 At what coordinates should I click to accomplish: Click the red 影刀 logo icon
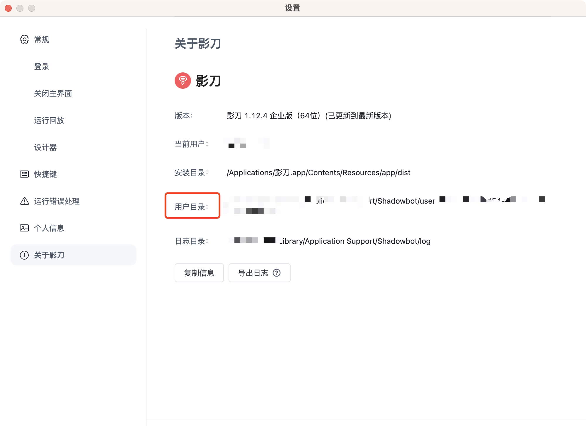point(183,81)
